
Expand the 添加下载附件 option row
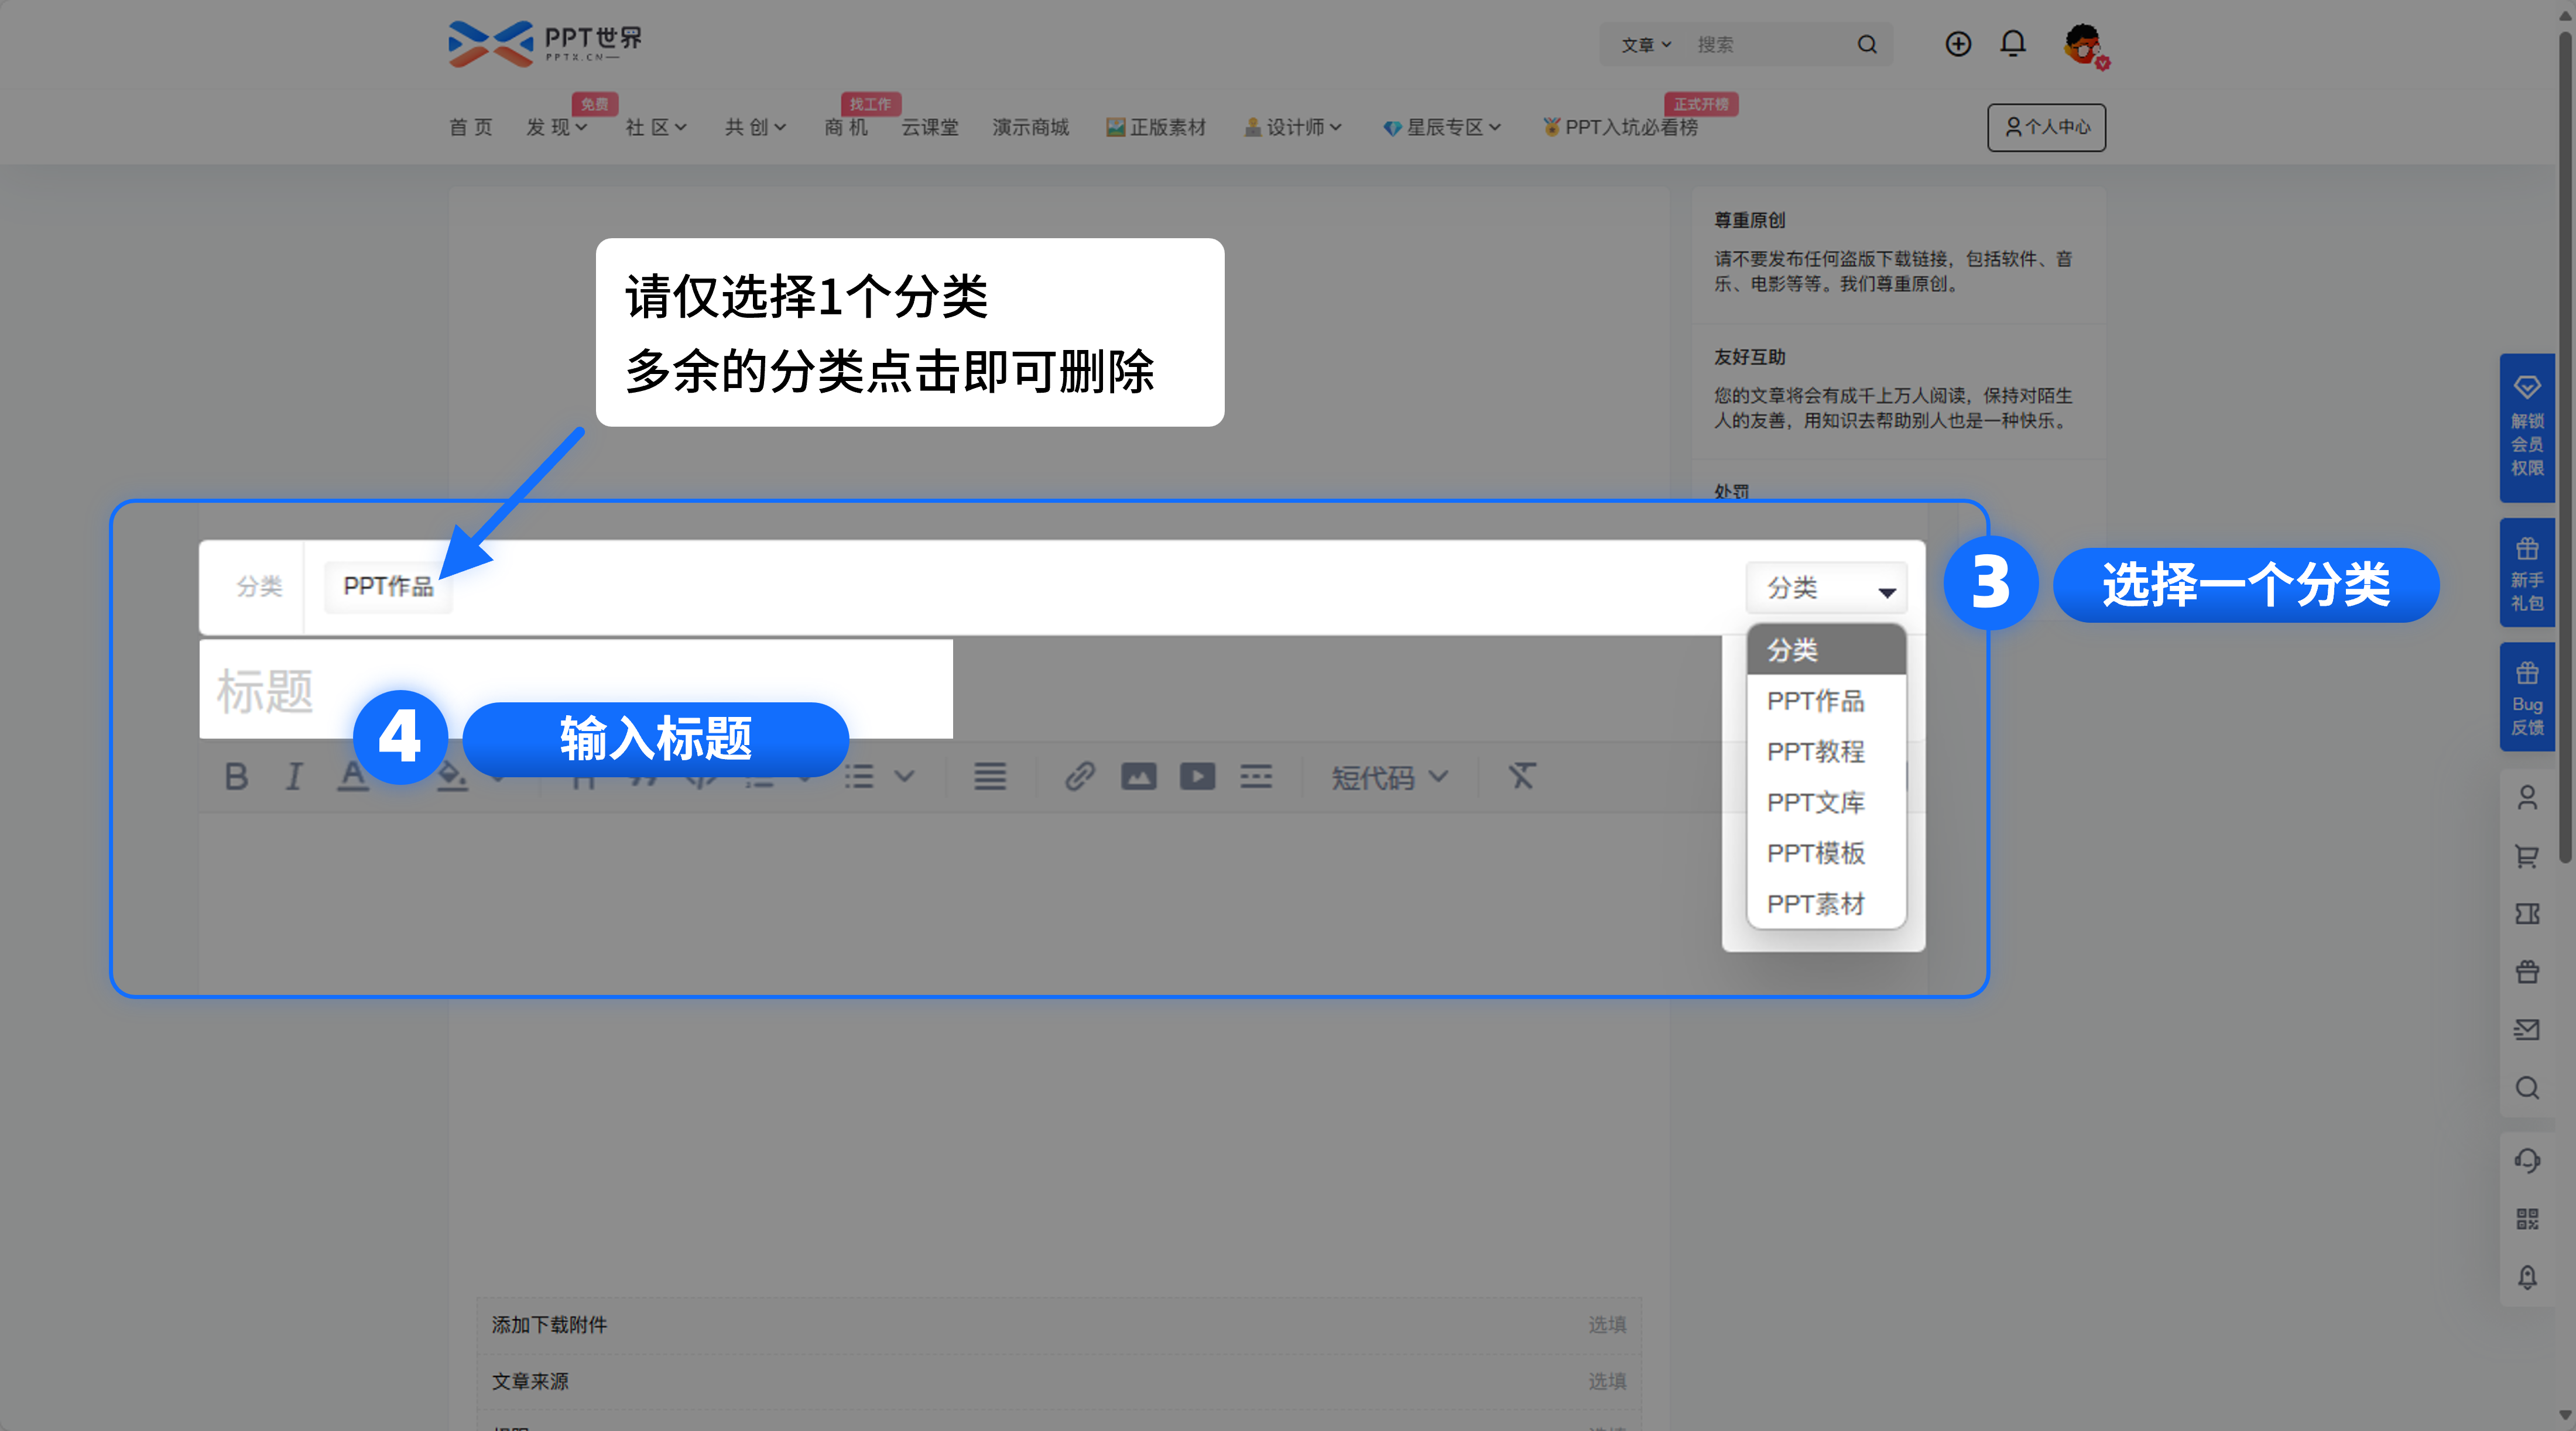point(1059,1324)
